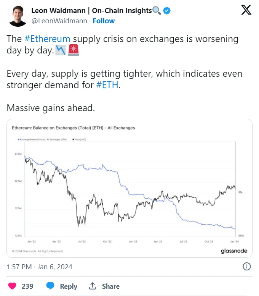Click the 239 likes count
The height and width of the screenshot is (296, 259).
point(27,286)
